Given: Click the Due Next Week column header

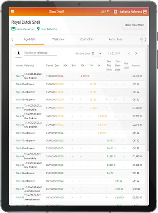Looking at the screenshot, I should (x=118, y=66).
